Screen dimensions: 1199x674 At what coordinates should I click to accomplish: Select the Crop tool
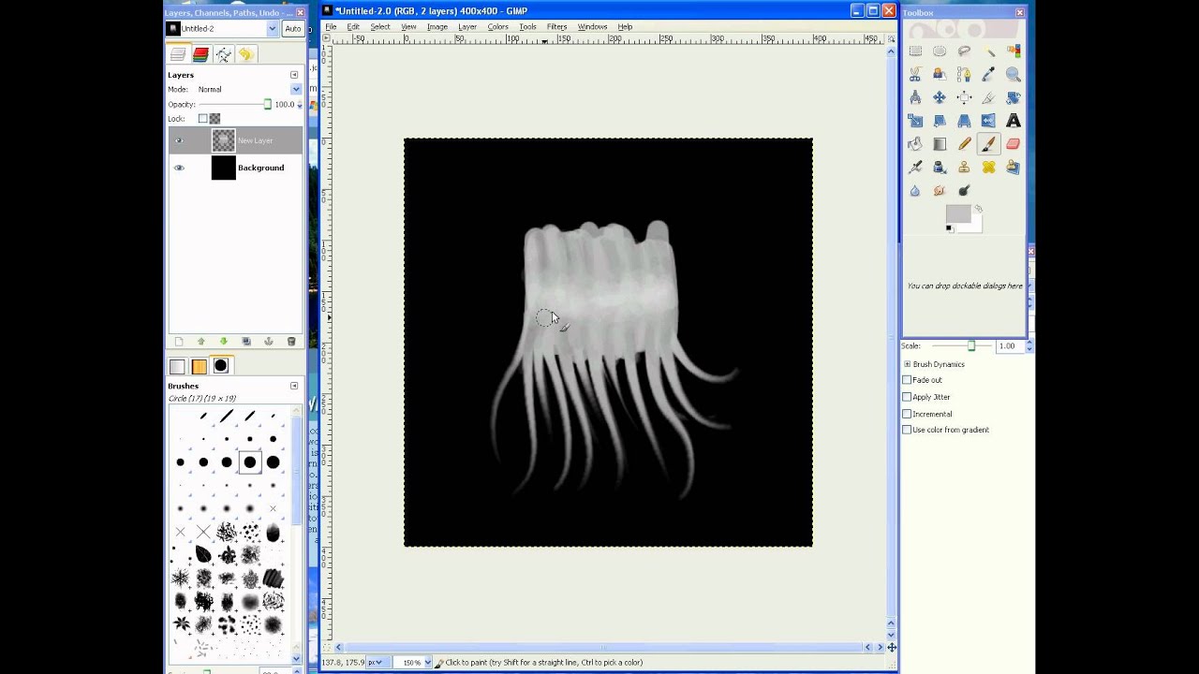pos(988,97)
